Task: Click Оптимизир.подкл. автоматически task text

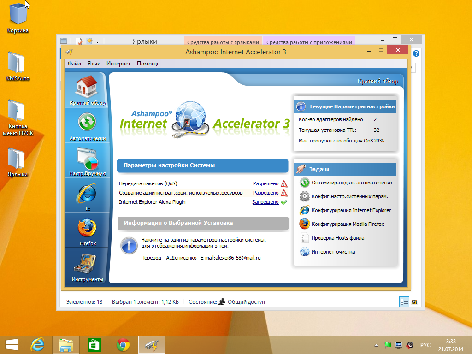Action: (x=352, y=183)
